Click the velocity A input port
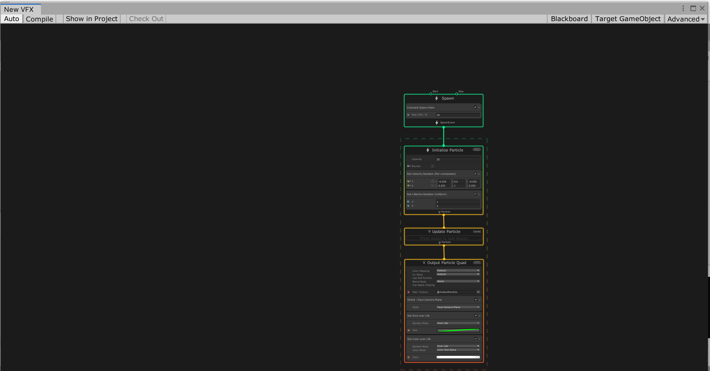Image resolution: width=710 pixels, height=371 pixels. 408,181
